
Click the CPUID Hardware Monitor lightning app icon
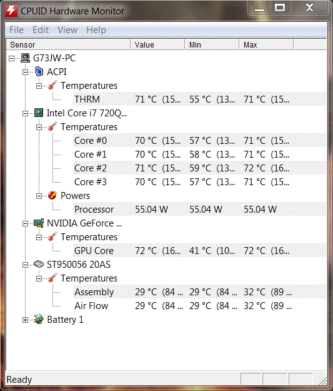(11, 11)
